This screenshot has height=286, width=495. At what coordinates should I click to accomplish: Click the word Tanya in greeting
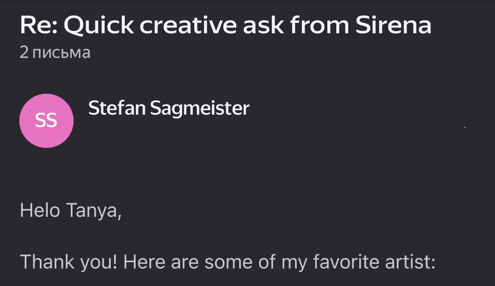coord(94,211)
